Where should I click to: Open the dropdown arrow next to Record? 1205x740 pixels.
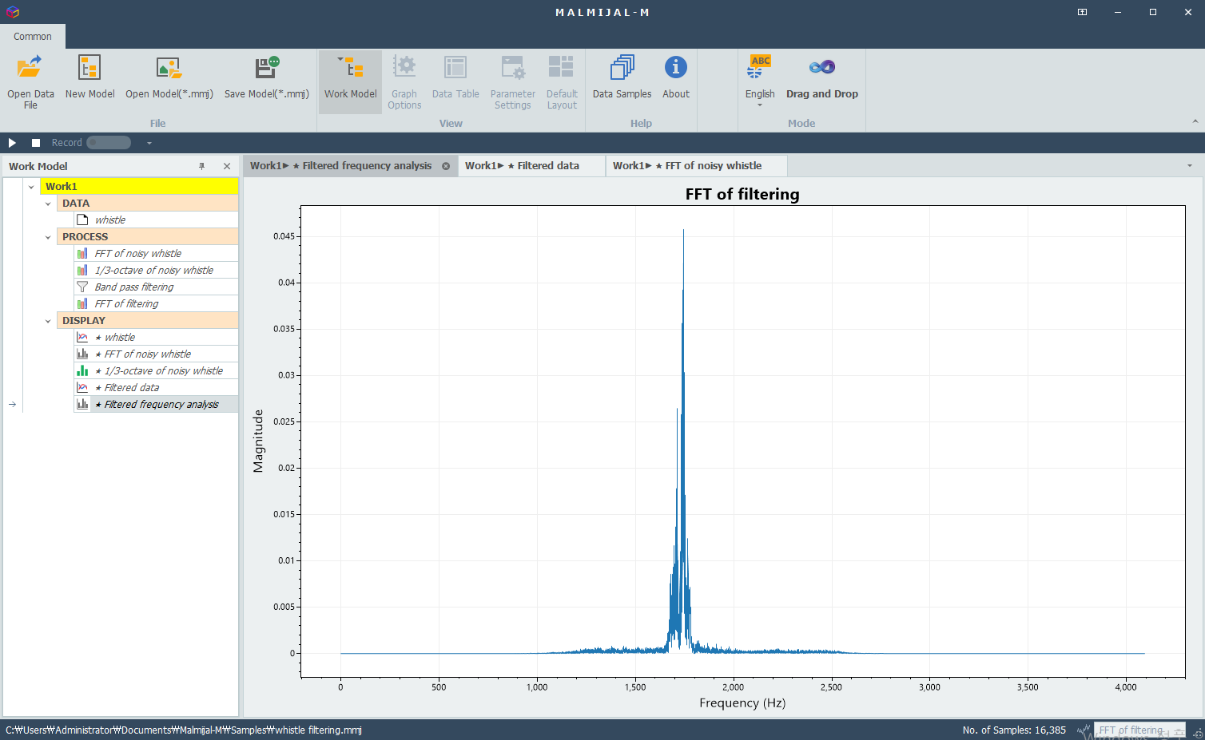(x=149, y=143)
